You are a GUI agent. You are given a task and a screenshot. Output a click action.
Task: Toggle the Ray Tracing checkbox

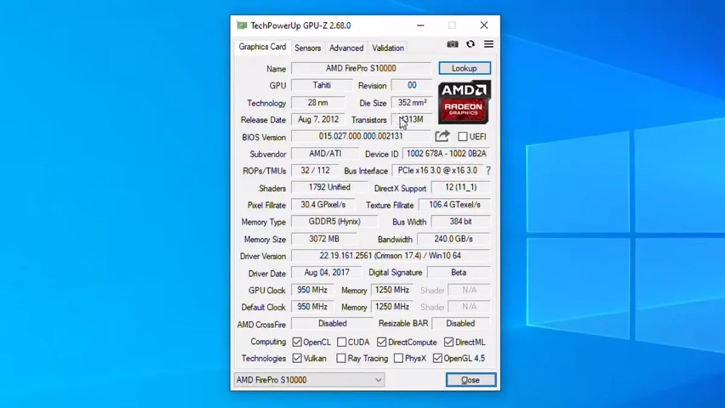(341, 358)
